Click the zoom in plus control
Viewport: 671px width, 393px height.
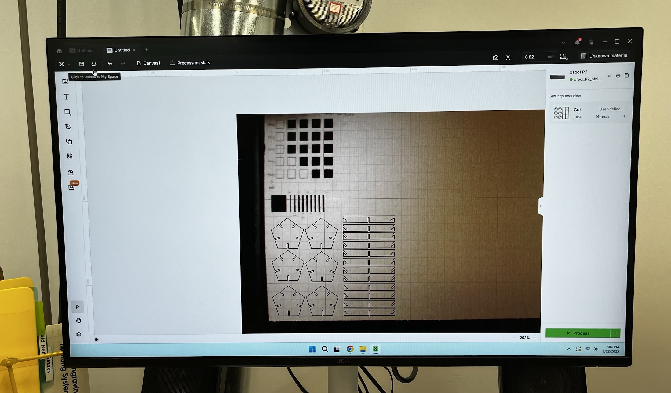pyautogui.click(x=535, y=338)
